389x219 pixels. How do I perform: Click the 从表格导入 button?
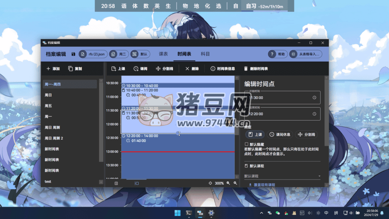click(306, 54)
